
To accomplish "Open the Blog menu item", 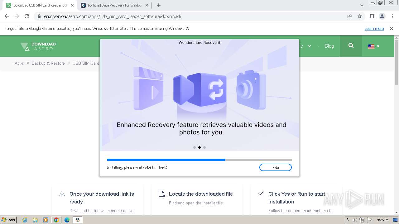I will [329, 46].
